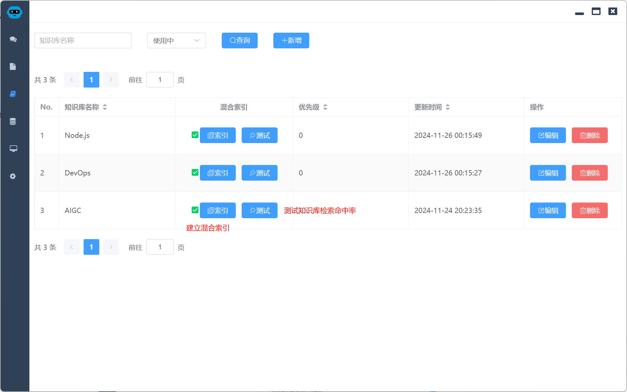Click the robot logo icon
The image size is (627, 392).
[14, 12]
